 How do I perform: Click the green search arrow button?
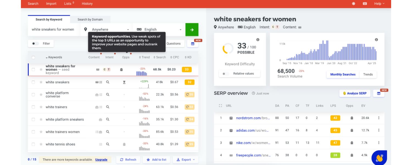coord(192,29)
